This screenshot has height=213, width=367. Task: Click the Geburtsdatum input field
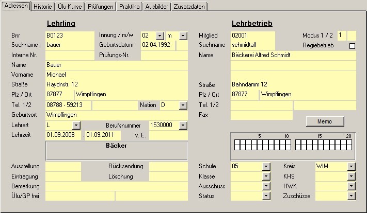pos(158,45)
